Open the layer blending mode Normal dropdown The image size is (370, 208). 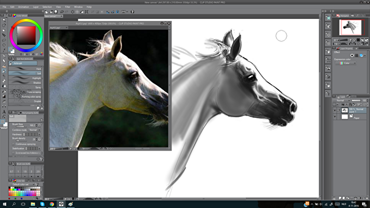click(342, 100)
